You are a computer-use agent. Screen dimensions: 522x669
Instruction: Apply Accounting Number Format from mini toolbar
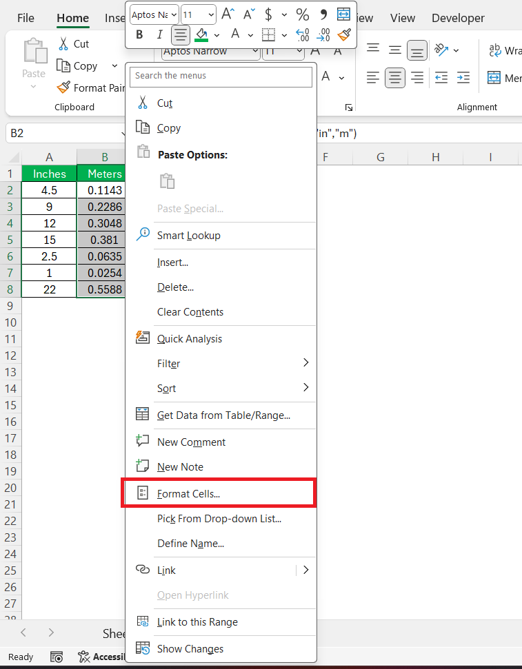pos(268,14)
